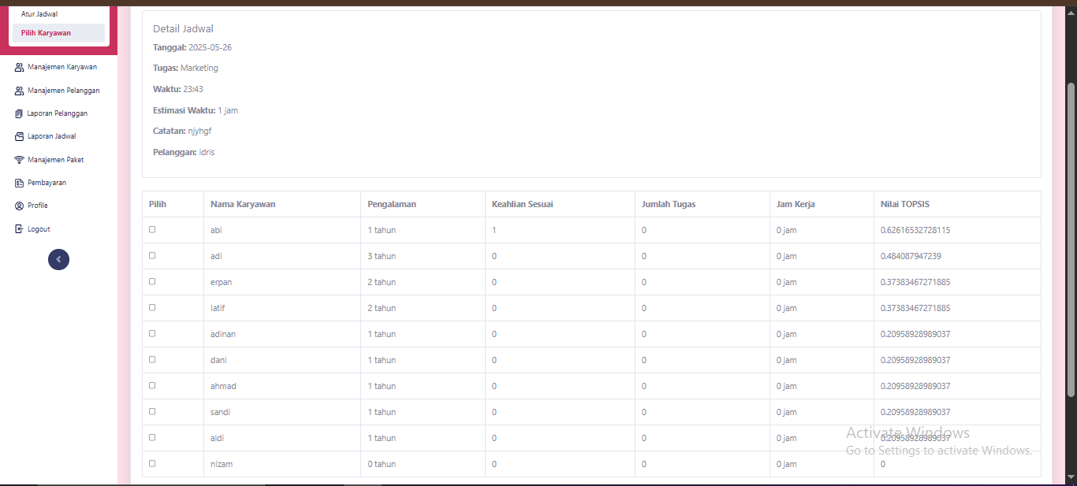Select Pilih Karyawan submenu item
The image size is (1077, 486).
point(47,33)
